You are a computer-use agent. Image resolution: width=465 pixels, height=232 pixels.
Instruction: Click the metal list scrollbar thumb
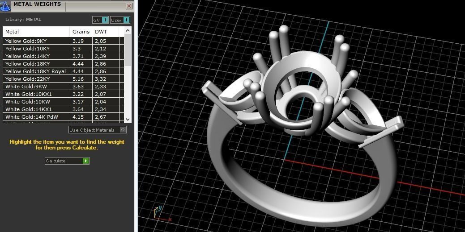128,50
